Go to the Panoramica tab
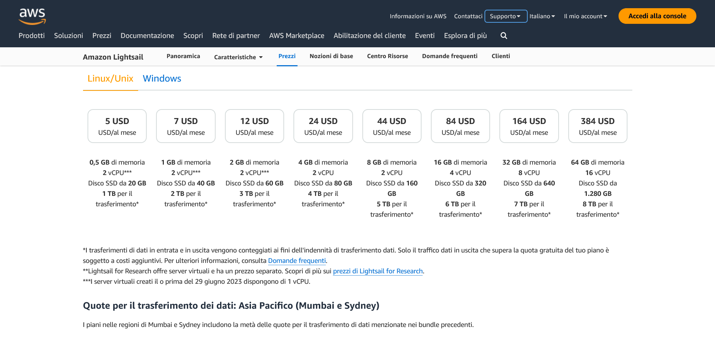The image size is (715, 340). [x=183, y=56]
